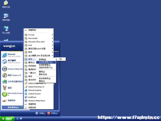Image resolution: width=161 pixels, height=121 pixels.
Task: Open the 紫光华宇 program folder
Action: 30,80
